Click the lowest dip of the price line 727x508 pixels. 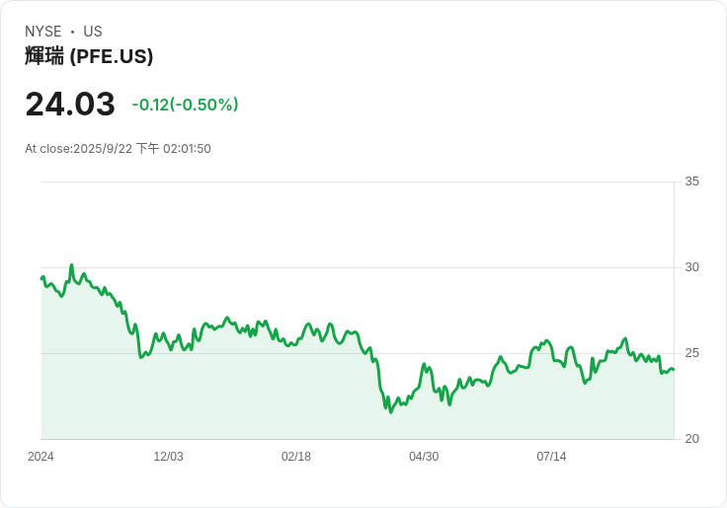coord(390,411)
